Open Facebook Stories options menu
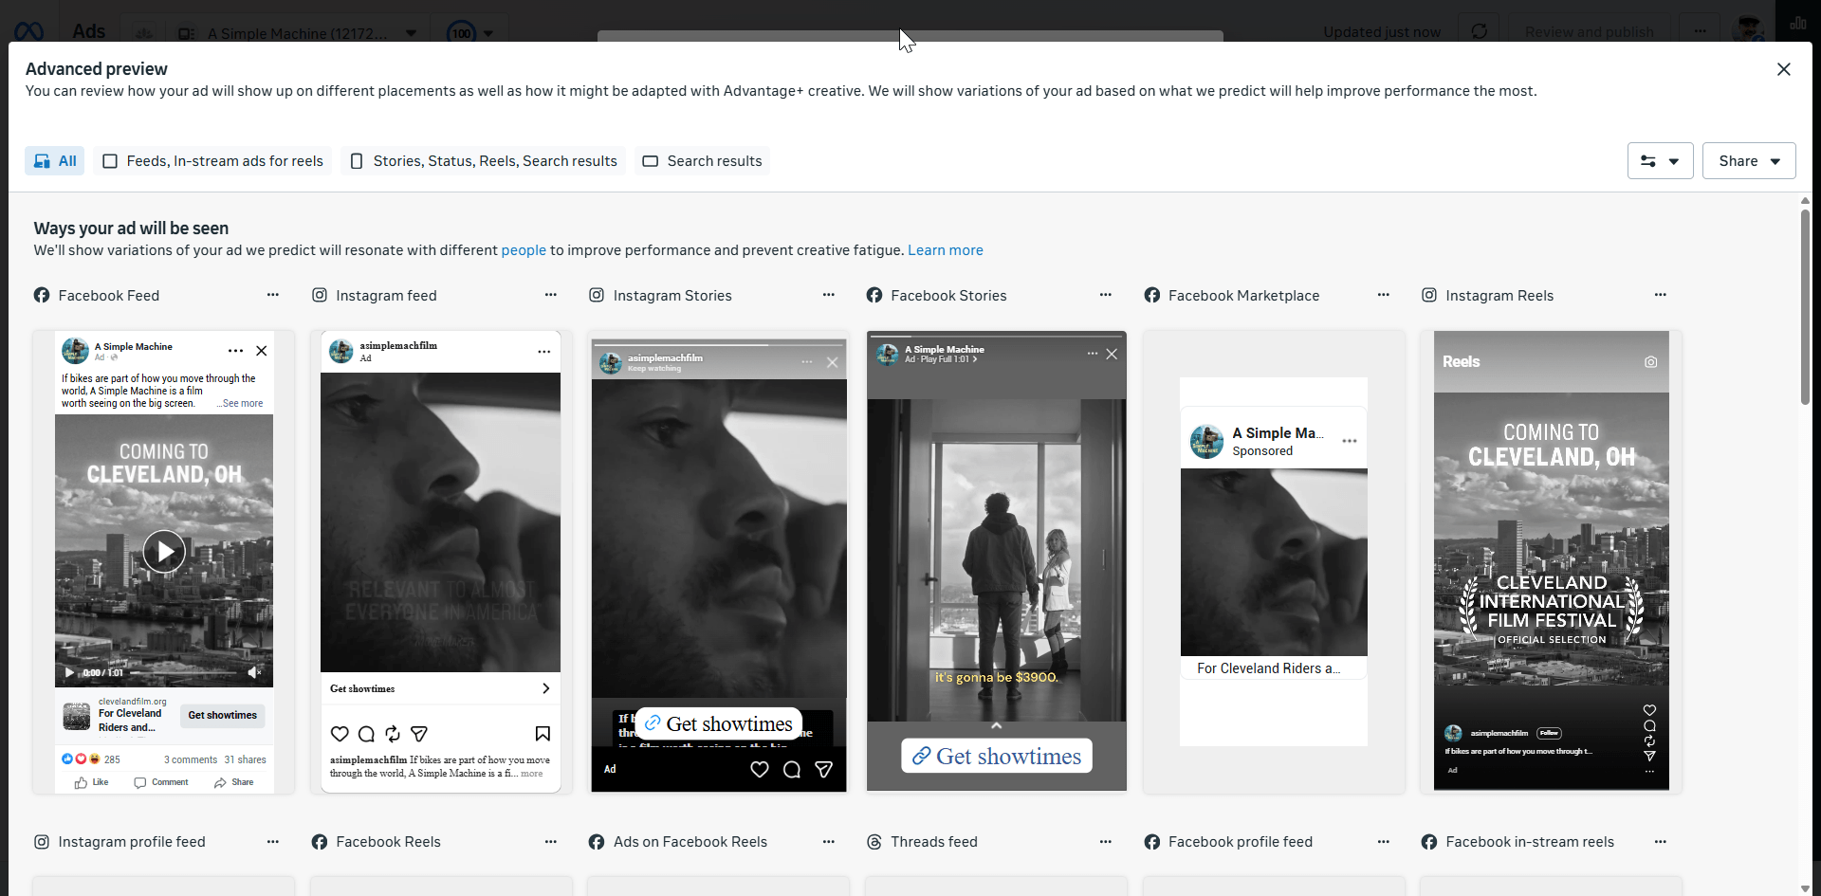 click(1106, 295)
